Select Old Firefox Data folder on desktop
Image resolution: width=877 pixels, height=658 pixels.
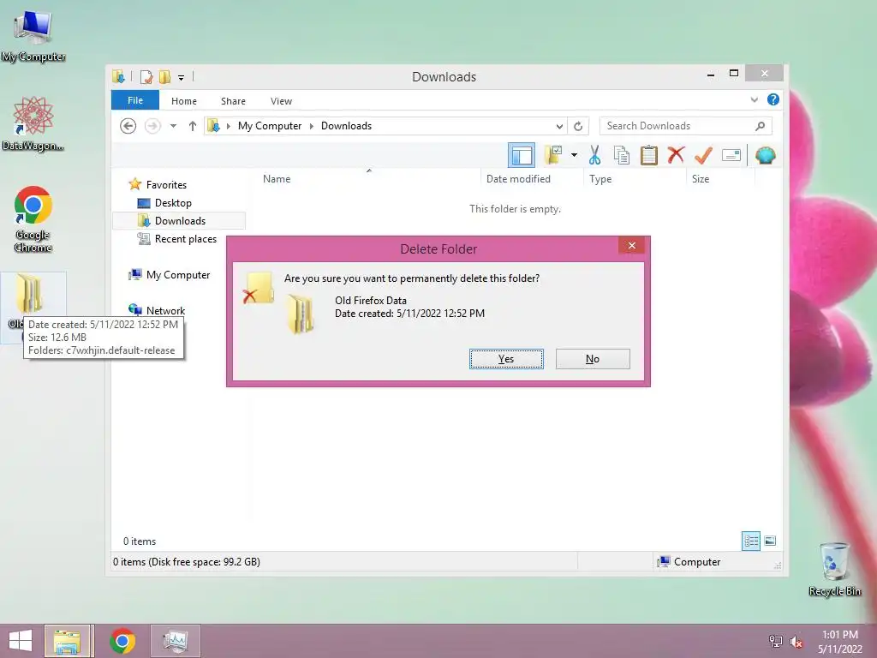point(30,294)
